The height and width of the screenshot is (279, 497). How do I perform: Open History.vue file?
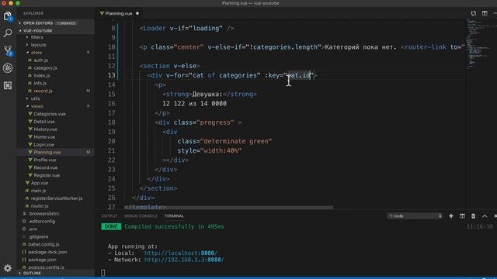[45, 129]
